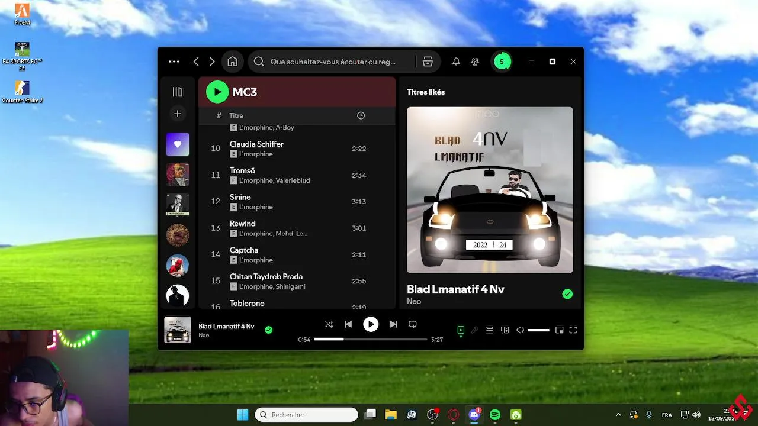
Task: Open the green S profile avatar
Action: 502,62
